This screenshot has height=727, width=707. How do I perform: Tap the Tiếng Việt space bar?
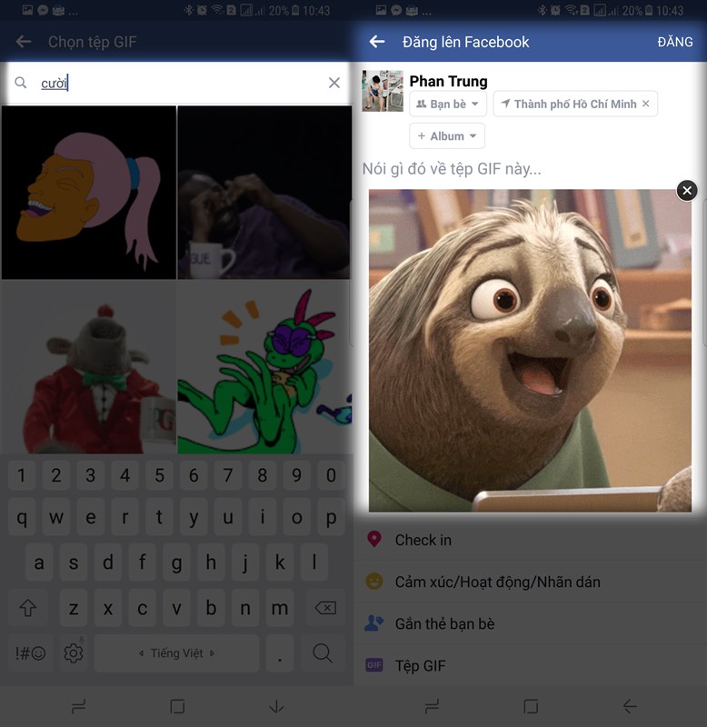point(176,652)
